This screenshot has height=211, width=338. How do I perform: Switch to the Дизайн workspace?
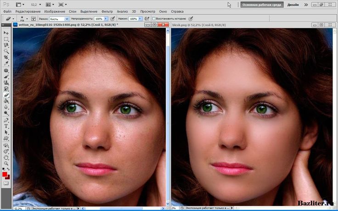click(x=293, y=4)
